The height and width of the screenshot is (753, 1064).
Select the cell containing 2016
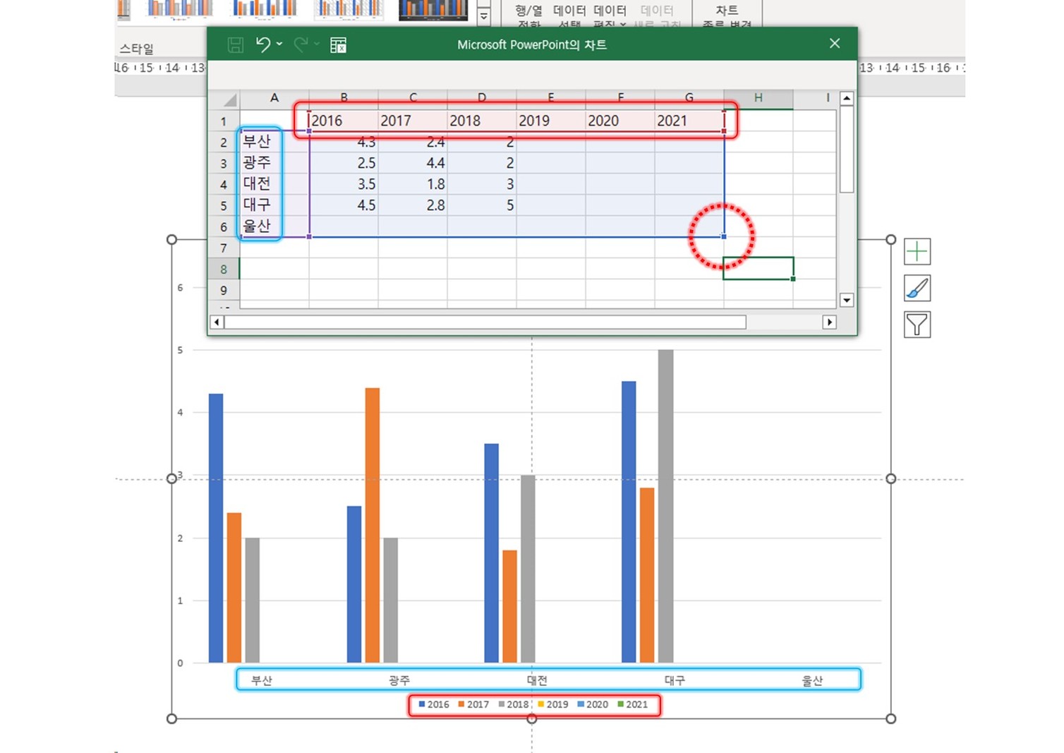click(x=344, y=121)
